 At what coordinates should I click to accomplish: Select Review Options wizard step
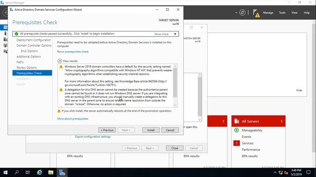coord(27,68)
